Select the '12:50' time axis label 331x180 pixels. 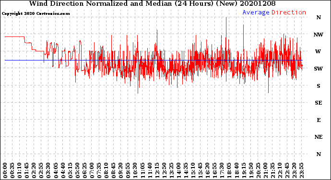pyautogui.click(x=164, y=170)
